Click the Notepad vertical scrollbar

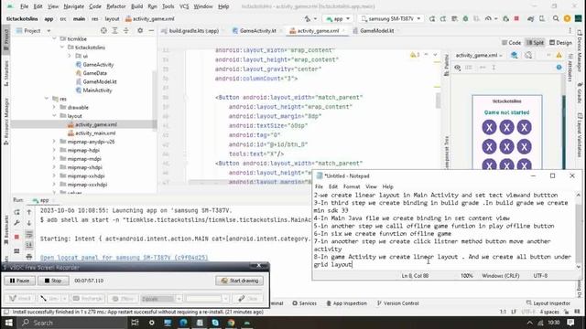coord(578,230)
